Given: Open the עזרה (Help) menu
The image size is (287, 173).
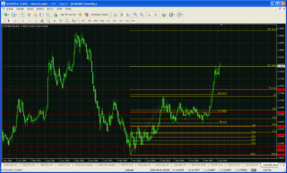Looking at the screenshot, I should pos(68,9).
